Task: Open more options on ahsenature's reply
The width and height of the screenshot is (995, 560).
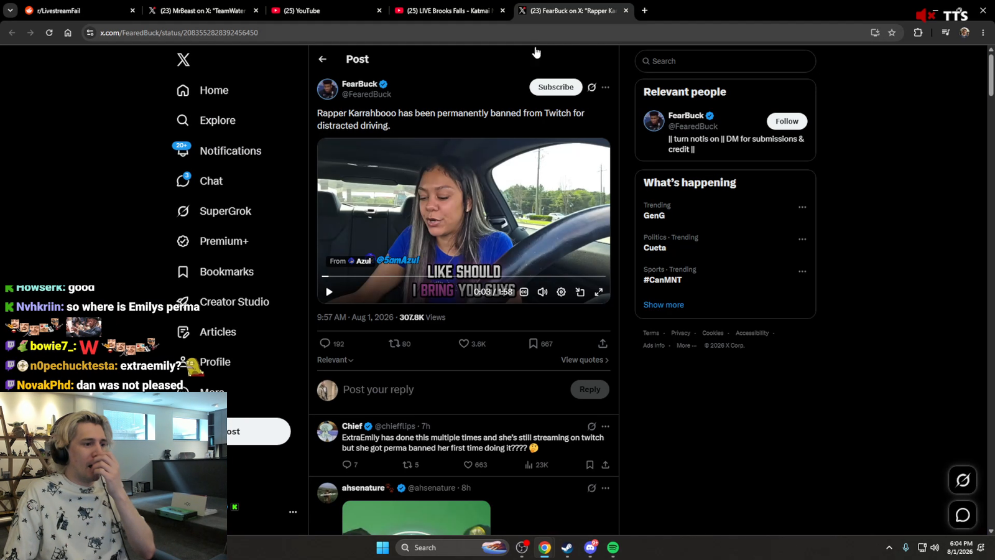Action: [606, 488]
